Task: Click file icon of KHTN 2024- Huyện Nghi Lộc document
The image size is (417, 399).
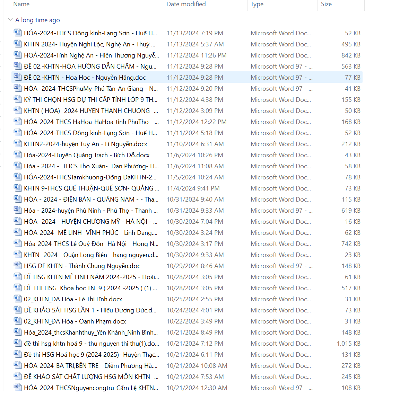Action: [17, 44]
